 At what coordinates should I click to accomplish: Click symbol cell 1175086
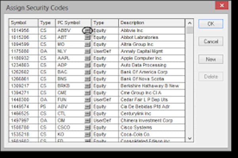tap(23, 51)
